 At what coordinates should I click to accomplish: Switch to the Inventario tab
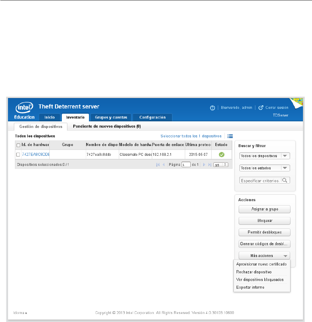75,117
